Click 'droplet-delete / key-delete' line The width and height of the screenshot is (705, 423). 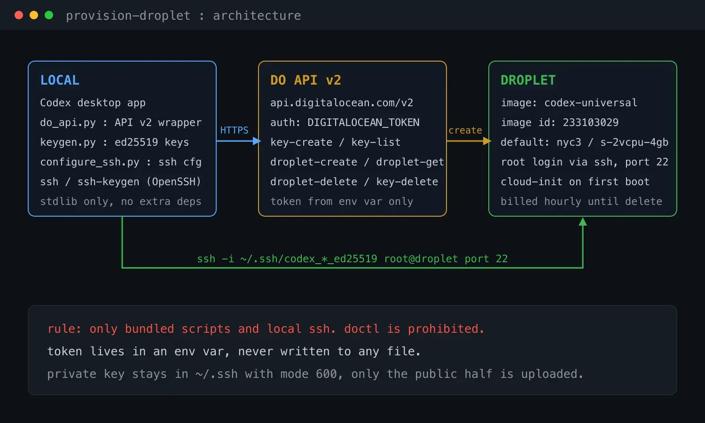(354, 182)
